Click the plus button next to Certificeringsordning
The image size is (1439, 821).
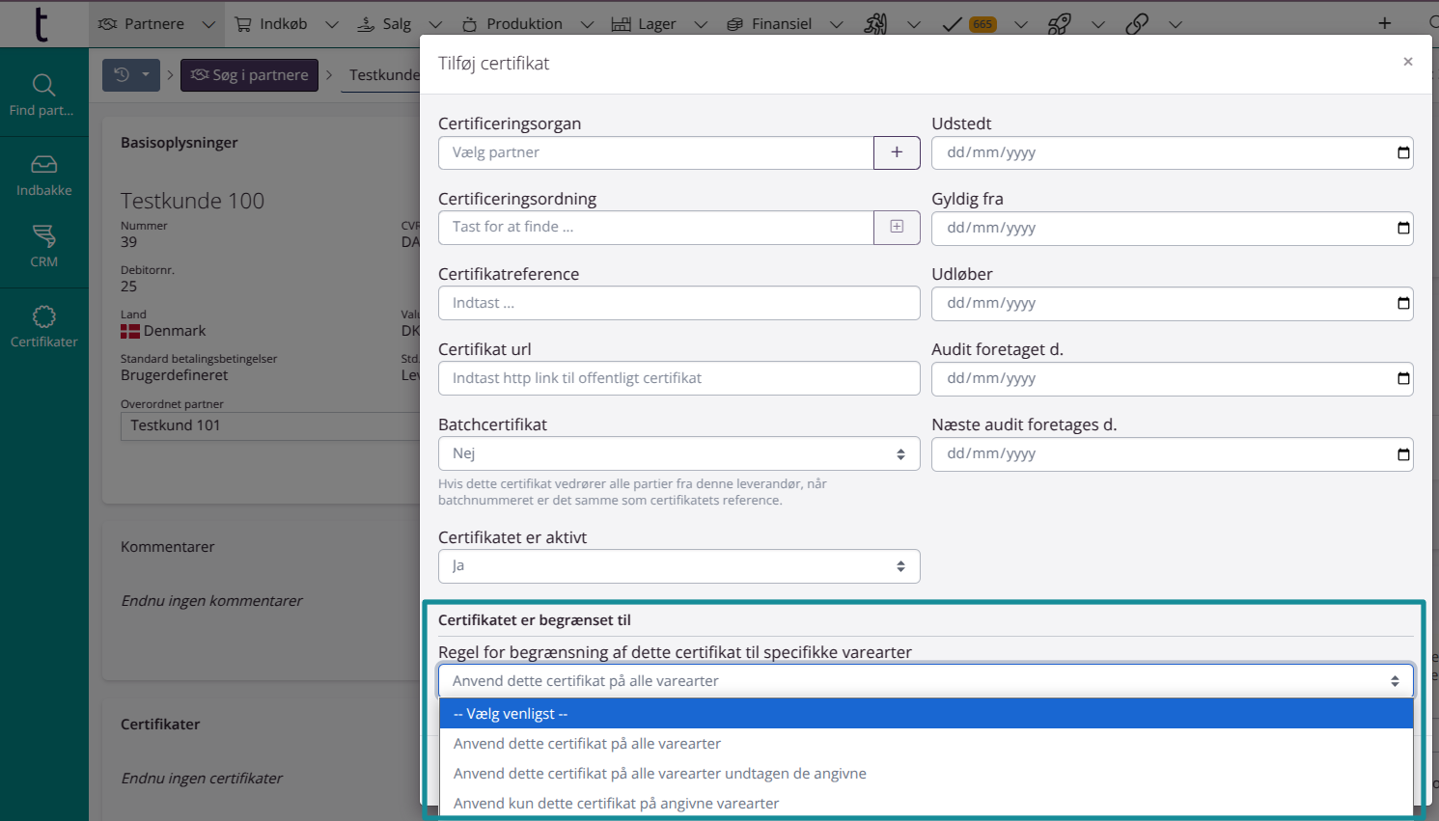(897, 228)
